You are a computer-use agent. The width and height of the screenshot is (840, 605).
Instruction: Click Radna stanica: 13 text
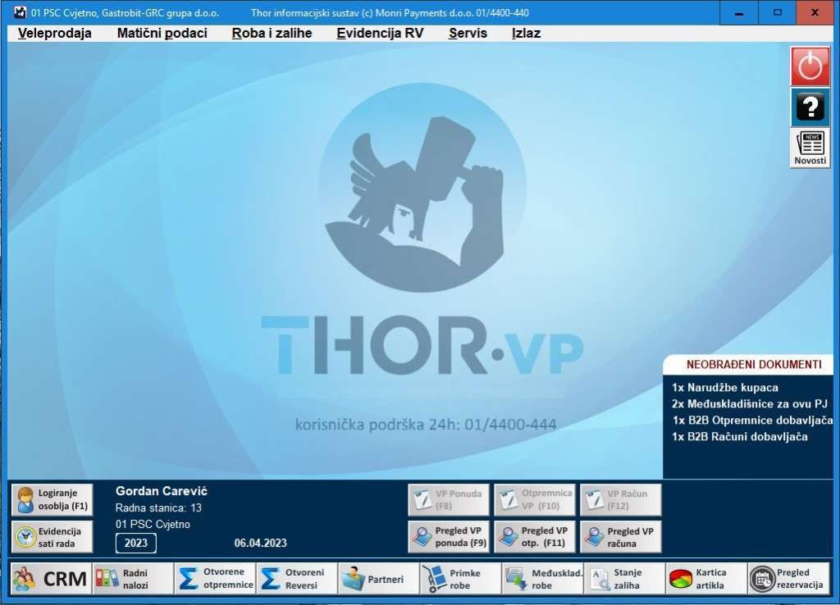pyautogui.click(x=158, y=507)
